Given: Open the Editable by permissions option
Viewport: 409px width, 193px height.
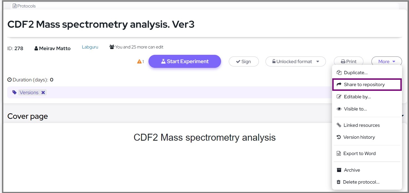Looking at the screenshot, I should 357,97.
